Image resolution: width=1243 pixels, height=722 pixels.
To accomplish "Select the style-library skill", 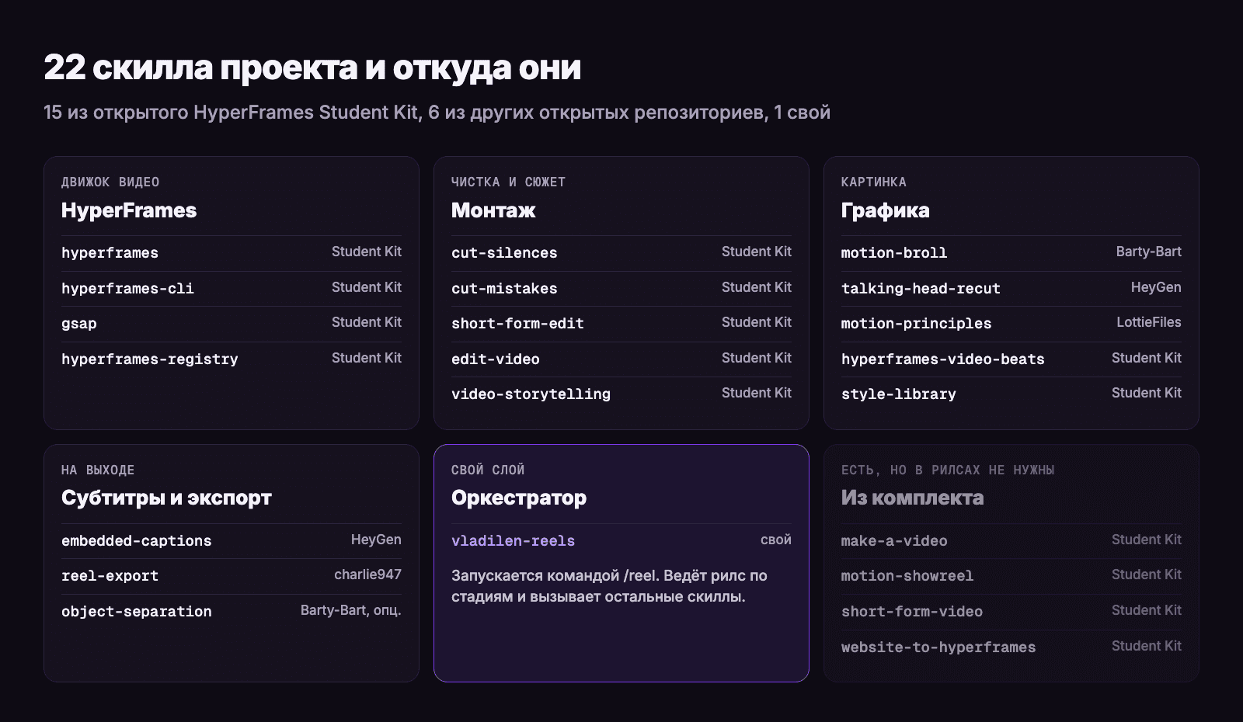I will (x=899, y=394).
